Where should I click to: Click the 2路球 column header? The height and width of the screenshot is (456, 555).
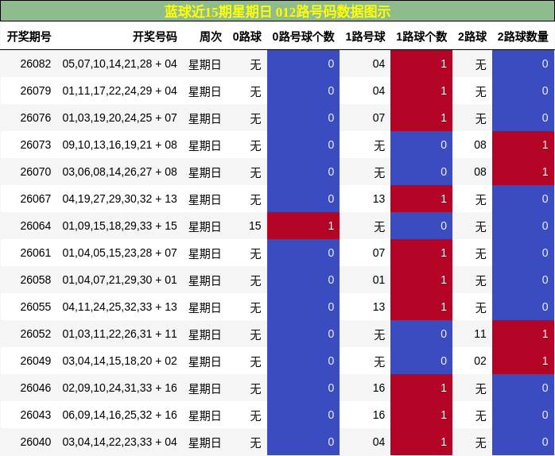pyautogui.click(x=472, y=37)
